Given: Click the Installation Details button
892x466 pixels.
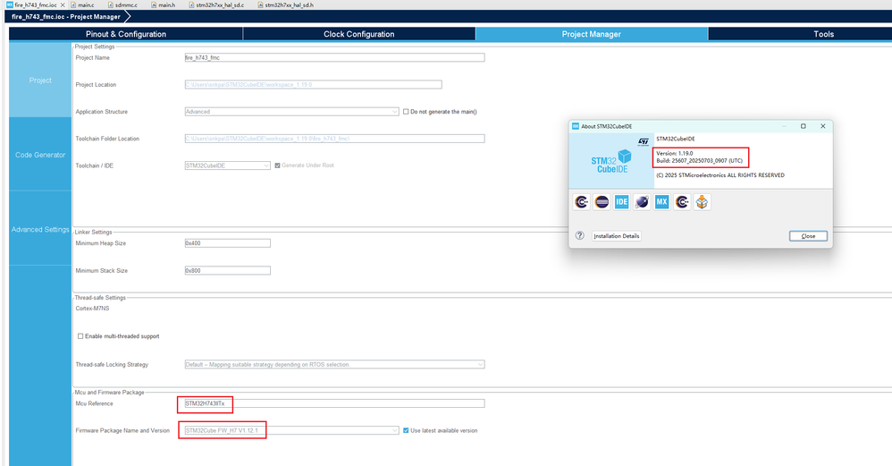Looking at the screenshot, I should [x=616, y=235].
